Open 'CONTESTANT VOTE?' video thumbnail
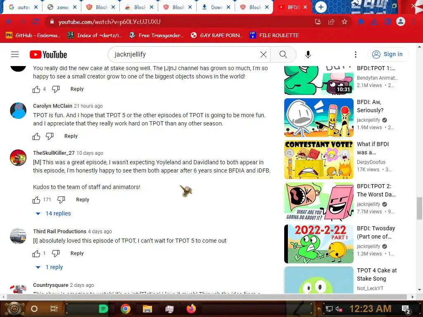 click(x=318, y=160)
